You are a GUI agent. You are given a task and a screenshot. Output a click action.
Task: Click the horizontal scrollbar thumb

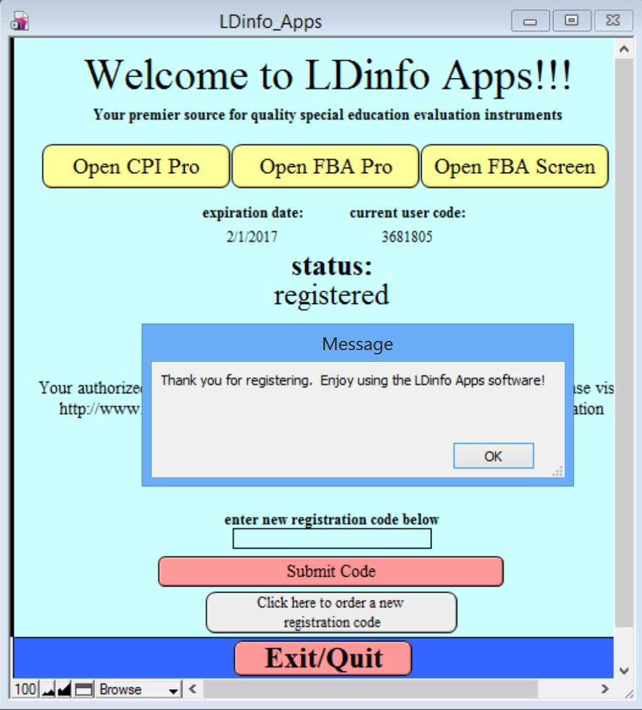tap(370, 689)
